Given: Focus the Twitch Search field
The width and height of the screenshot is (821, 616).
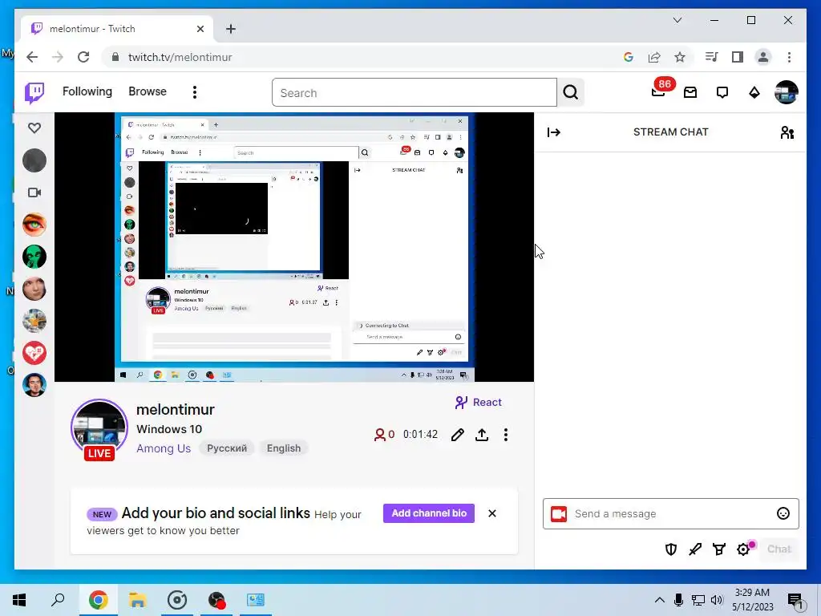Looking at the screenshot, I should pos(415,93).
